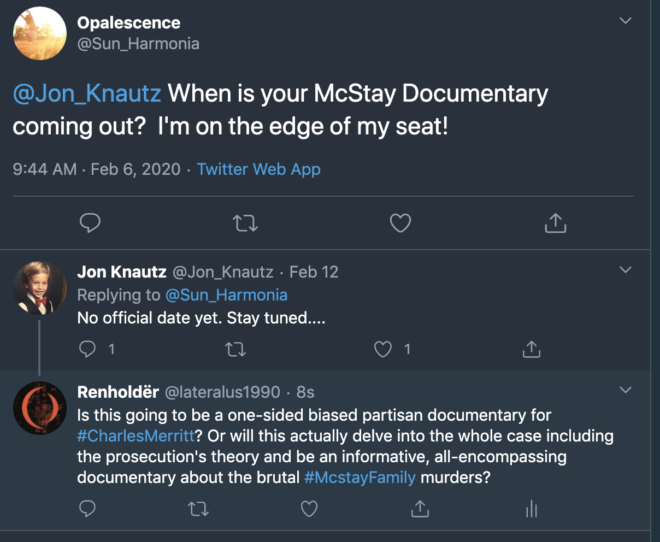The width and height of the screenshot is (660, 542).
Task: Reply to Jon Knautz's tweet
Action: [88, 349]
